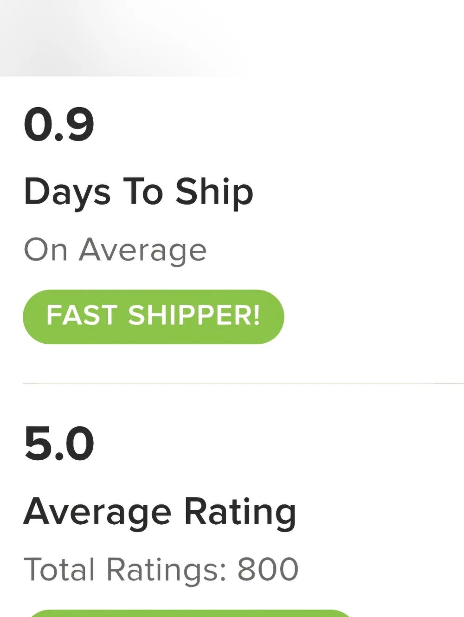This screenshot has height=617, width=464.
Task: Tap the number 800 in Total Ratings
Action: pyautogui.click(x=268, y=569)
